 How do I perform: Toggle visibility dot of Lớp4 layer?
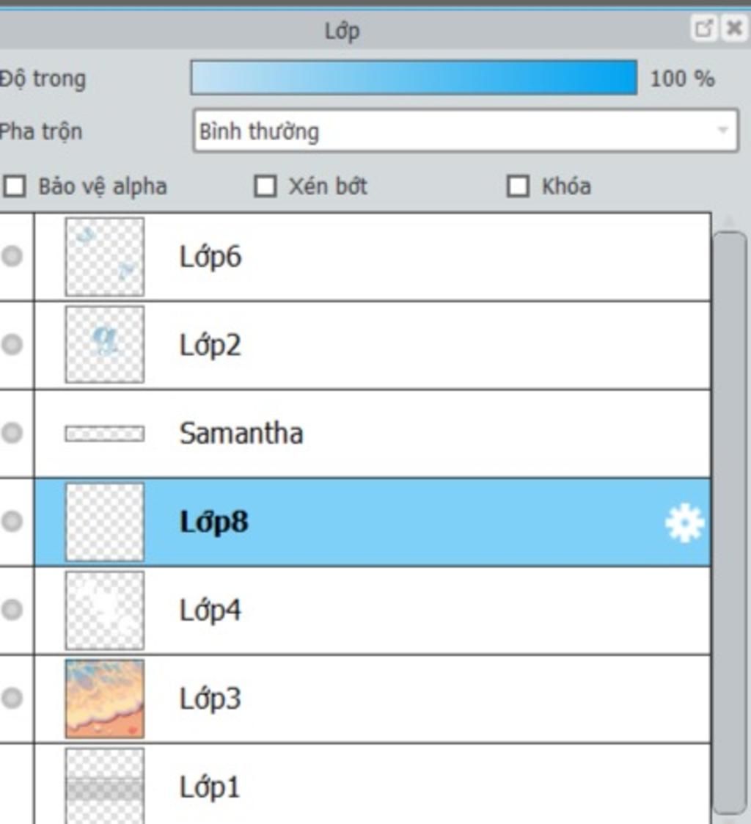pyautogui.click(x=12, y=610)
